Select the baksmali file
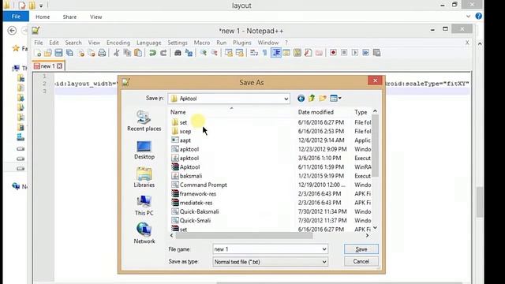This screenshot has height=284, width=505. 191,176
